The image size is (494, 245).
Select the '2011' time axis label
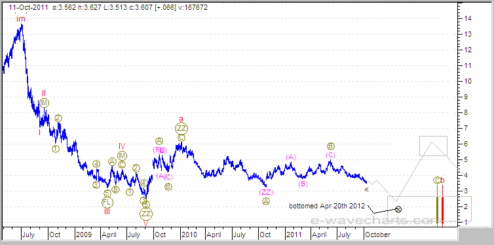pyautogui.click(x=294, y=235)
